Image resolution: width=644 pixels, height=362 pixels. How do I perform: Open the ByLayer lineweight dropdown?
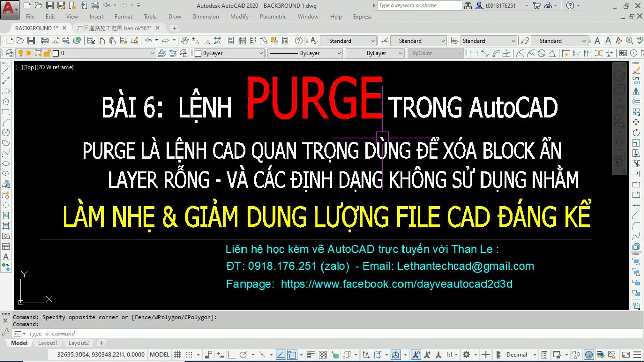point(375,53)
